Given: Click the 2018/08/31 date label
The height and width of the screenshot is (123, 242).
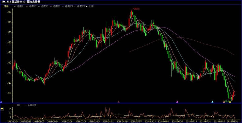Looking at the screenshot, I should tap(232, 122).
